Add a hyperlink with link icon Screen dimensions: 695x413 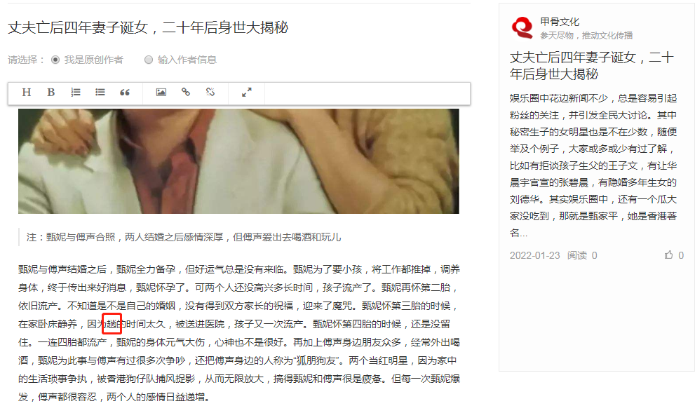tap(186, 92)
